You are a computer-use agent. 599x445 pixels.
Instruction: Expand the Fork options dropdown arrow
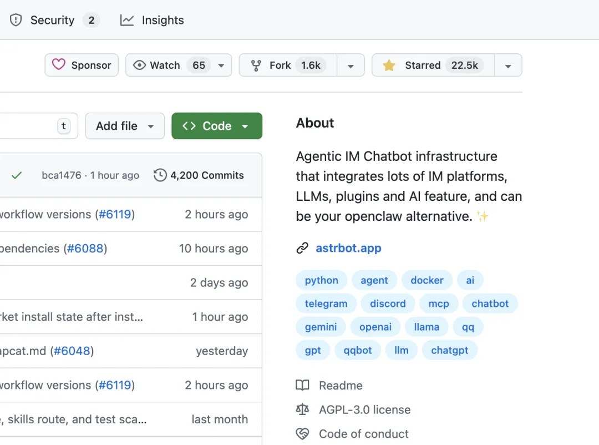point(351,65)
